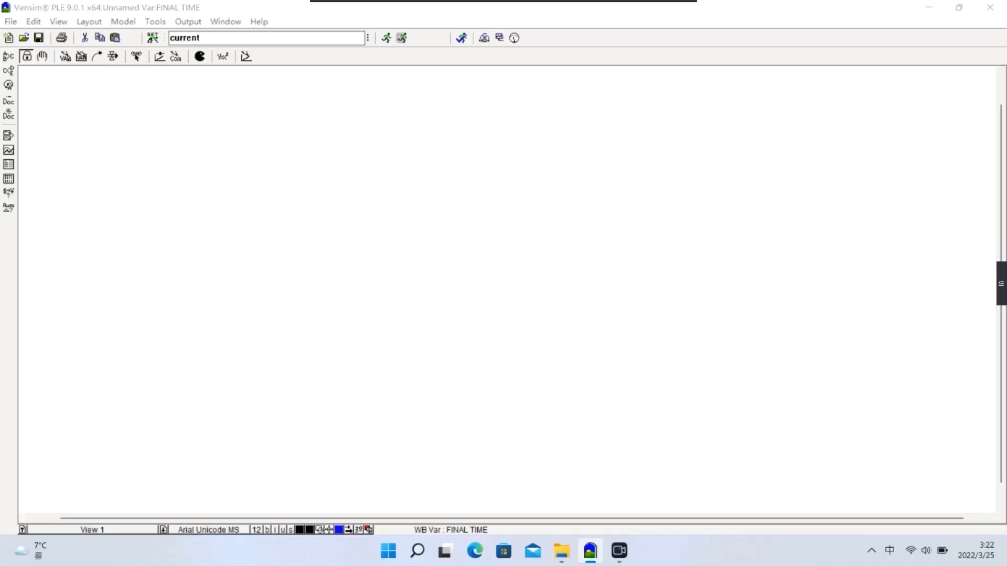Select the Equations tool
Viewport: 1007px width, 566px height.
click(x=223, y=57)
